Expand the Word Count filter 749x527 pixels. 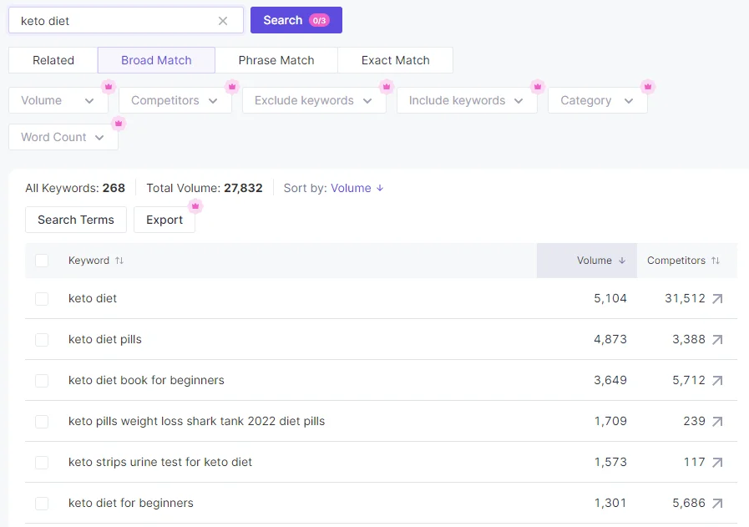tap(63, 138)
